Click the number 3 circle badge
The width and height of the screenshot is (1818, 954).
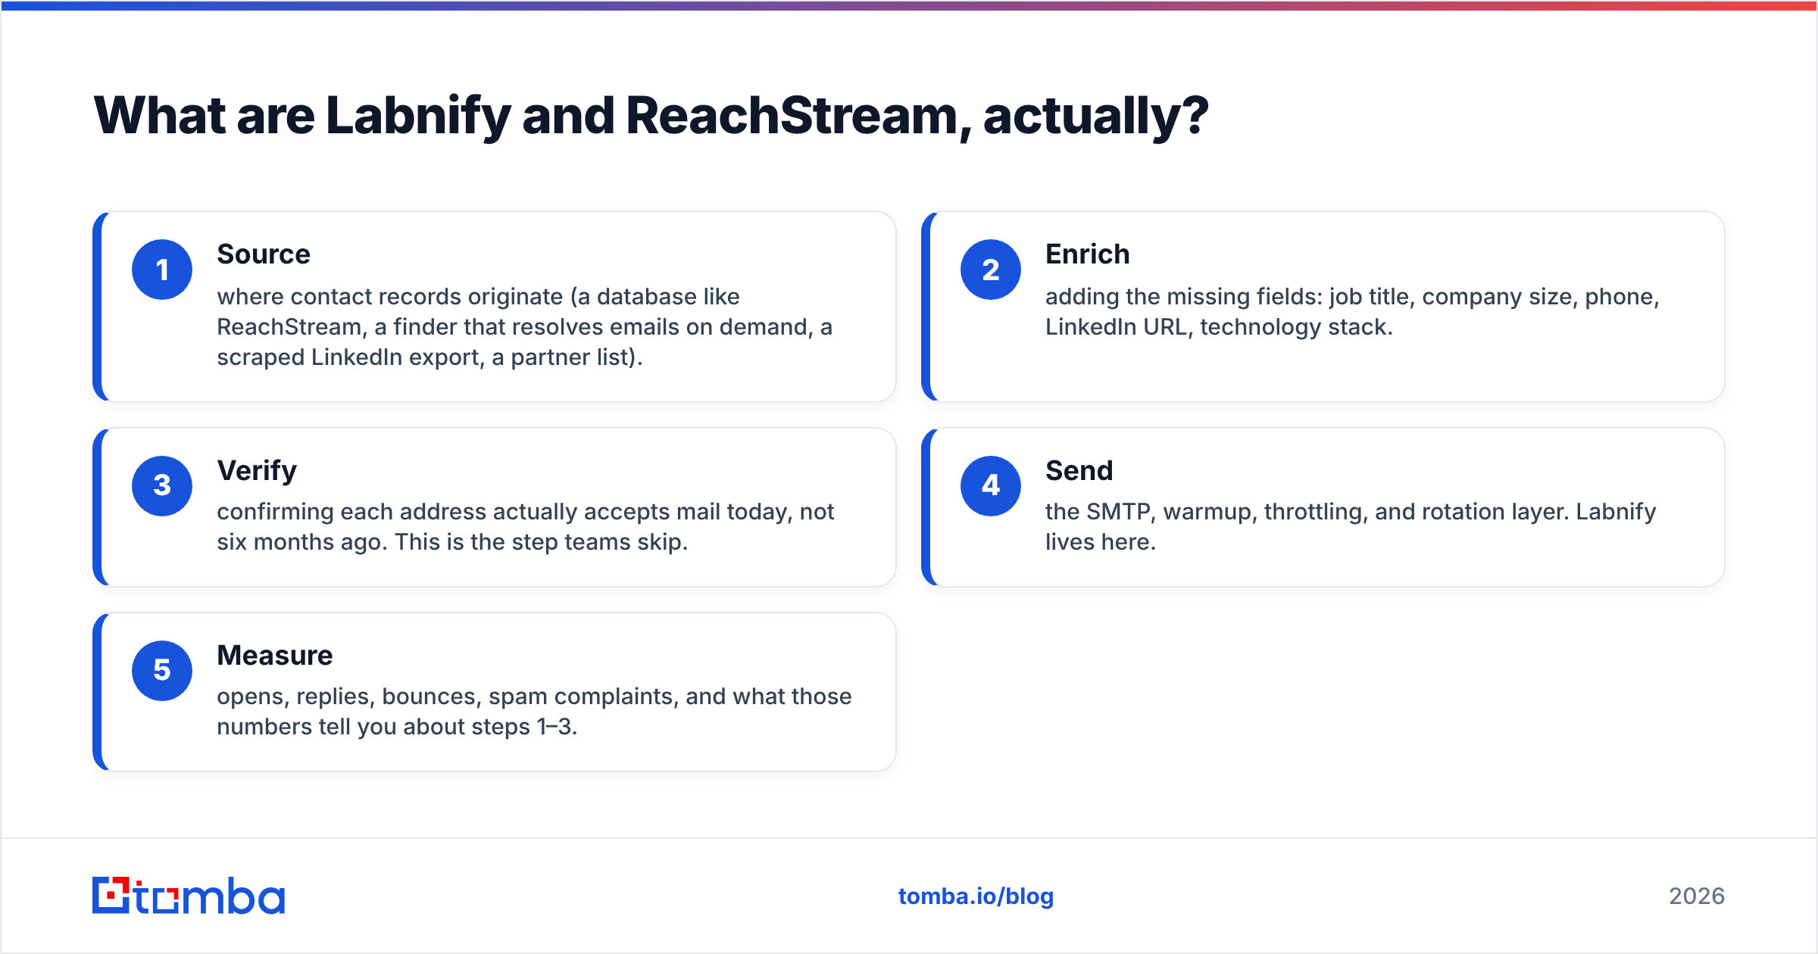pos(162,485)
